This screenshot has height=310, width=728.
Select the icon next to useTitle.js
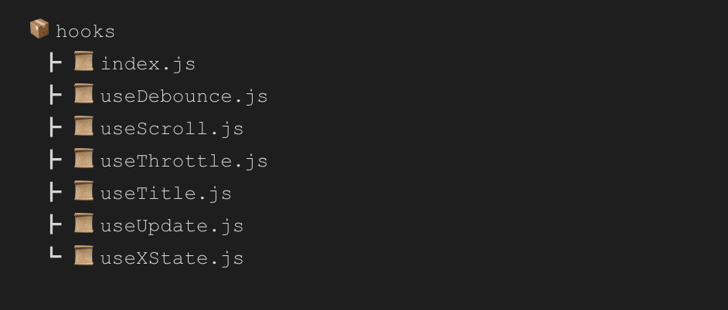[x=83, y=191]
